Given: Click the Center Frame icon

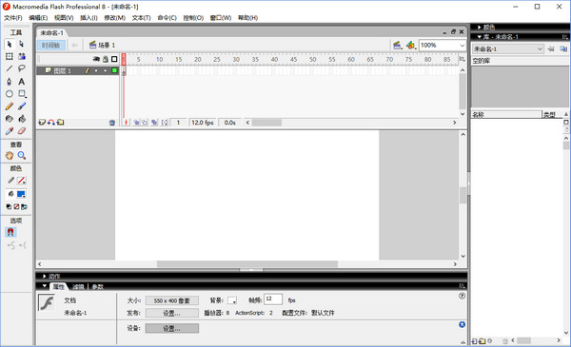Looking at the screenshot, I should [x=126, y=123].
